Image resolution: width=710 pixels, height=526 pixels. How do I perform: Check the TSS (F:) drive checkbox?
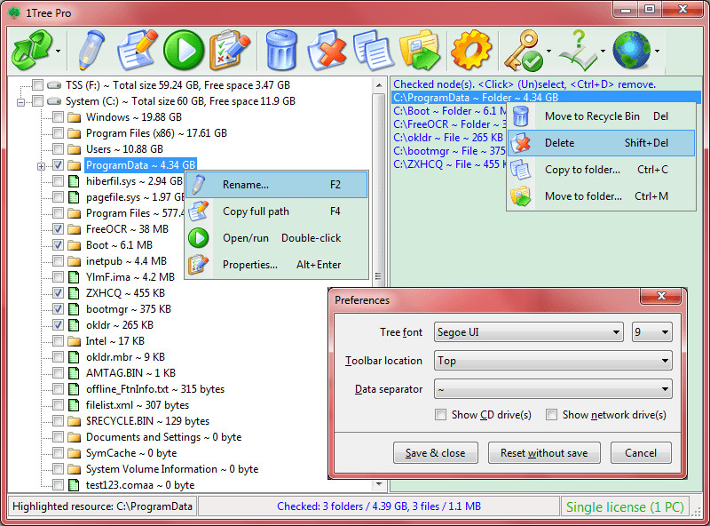click(37, 84)
